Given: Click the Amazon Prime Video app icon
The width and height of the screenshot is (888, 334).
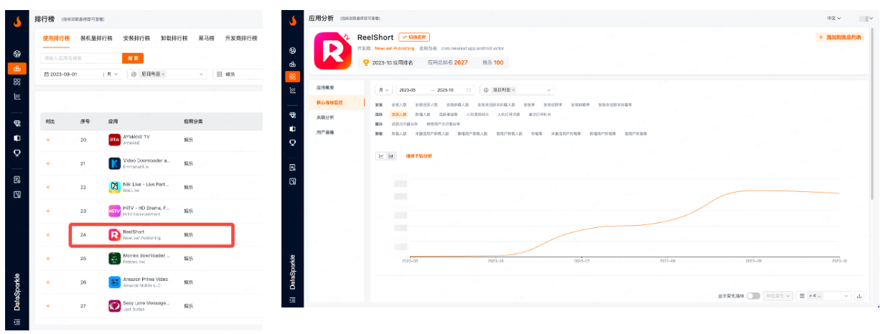Looking at the screenshot, I should coord(113,282).
